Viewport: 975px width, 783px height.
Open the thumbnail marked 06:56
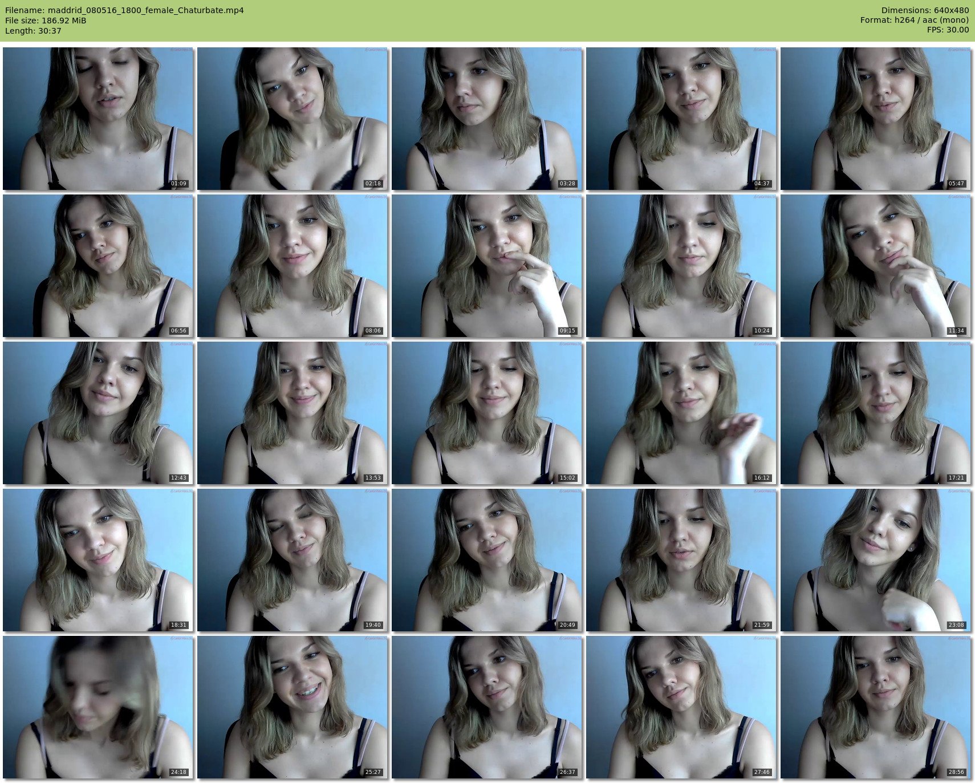pyautogui.click(x=98, y=266)
